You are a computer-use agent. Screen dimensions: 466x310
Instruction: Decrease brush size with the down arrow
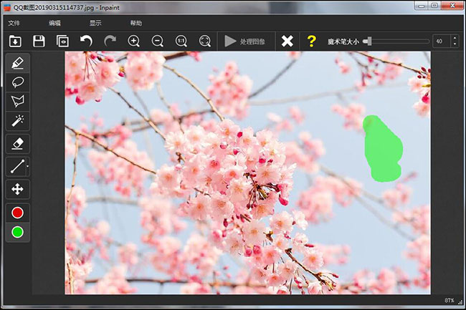[455, 44]
